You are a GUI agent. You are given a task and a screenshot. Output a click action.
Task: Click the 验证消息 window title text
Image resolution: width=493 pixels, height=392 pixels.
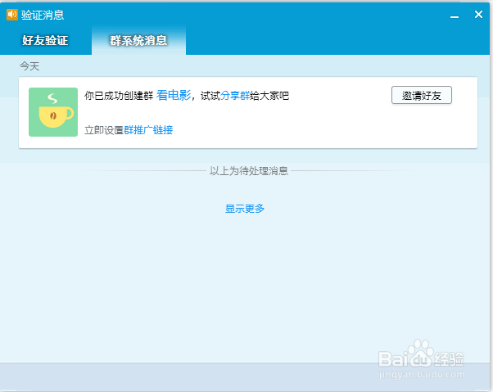[43, 15]
